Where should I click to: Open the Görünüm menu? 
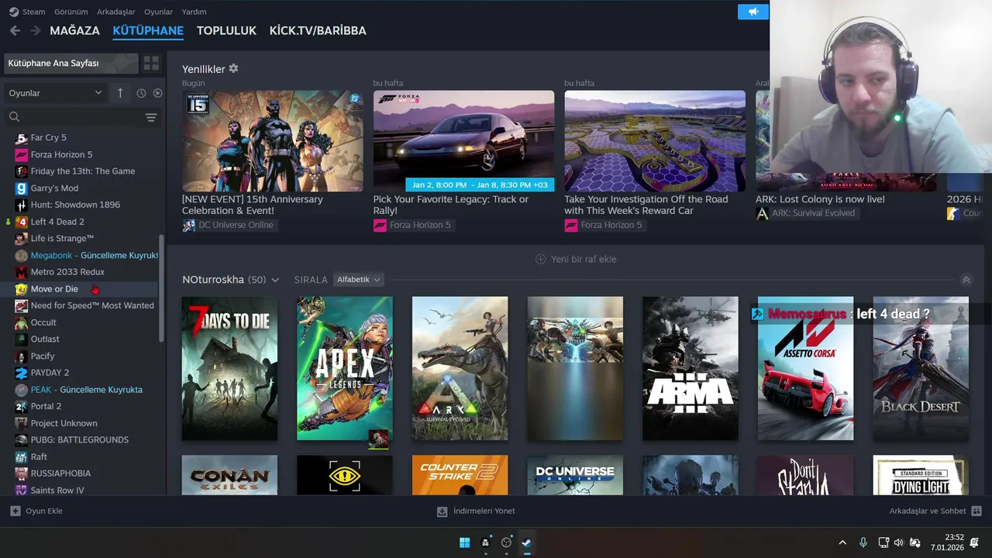[71, 12]
